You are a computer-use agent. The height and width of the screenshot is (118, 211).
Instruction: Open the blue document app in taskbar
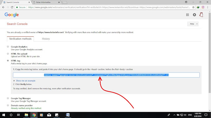[x=68, y=115]
